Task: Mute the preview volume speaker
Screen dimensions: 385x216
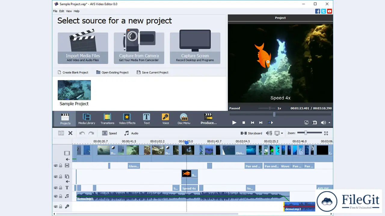Action: click(x=323, y=122)
